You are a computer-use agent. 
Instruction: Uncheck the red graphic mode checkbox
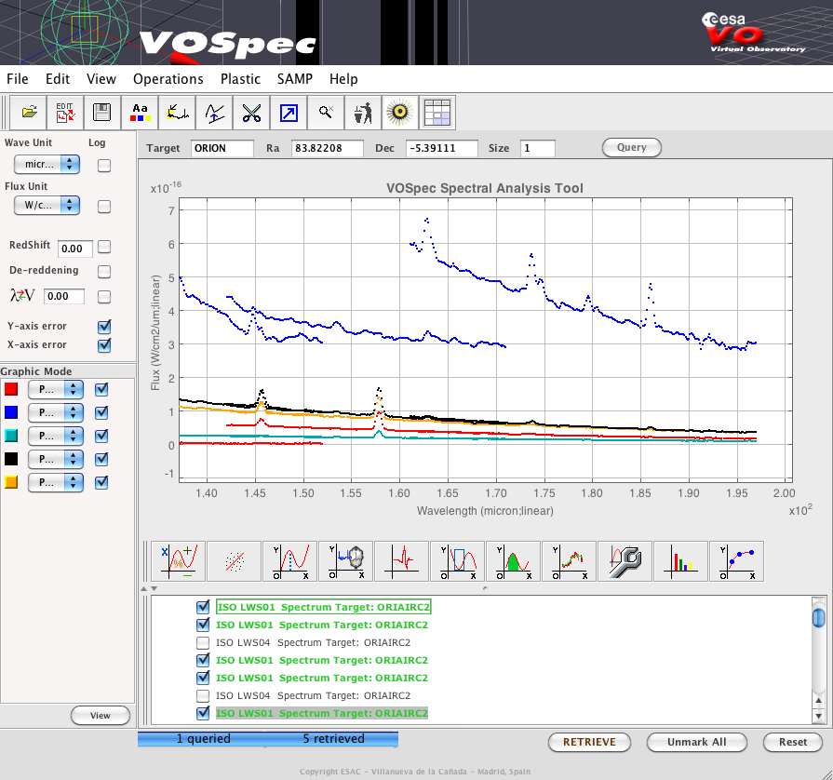click(x=101, y=389)
